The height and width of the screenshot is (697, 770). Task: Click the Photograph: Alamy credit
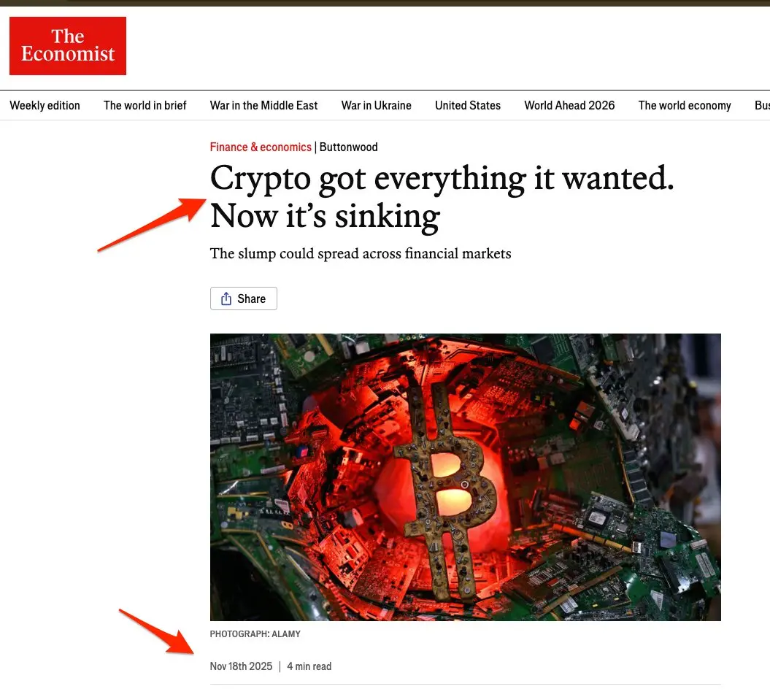tap(255, 634)
